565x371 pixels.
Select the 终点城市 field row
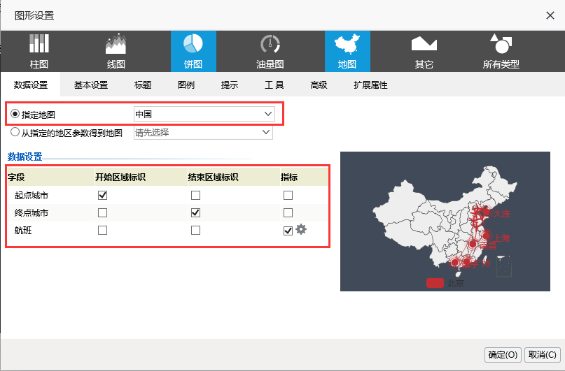pos(167,213)
